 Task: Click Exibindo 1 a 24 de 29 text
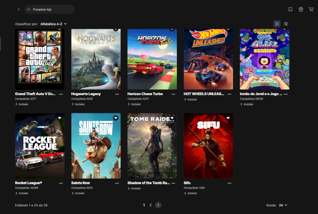(x=31, y=205)
